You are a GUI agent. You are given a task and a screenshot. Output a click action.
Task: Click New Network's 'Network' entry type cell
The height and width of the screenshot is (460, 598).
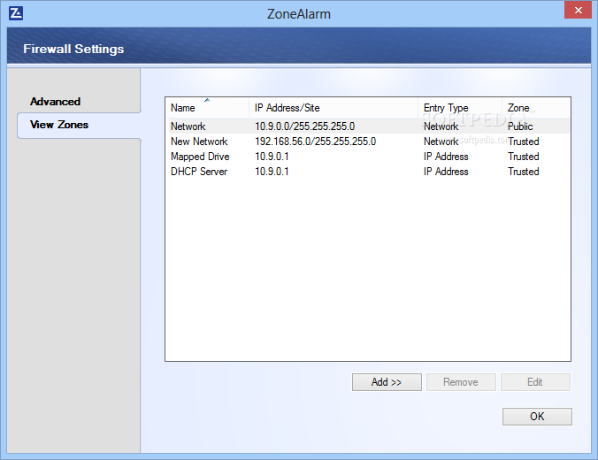click(441, 142)
